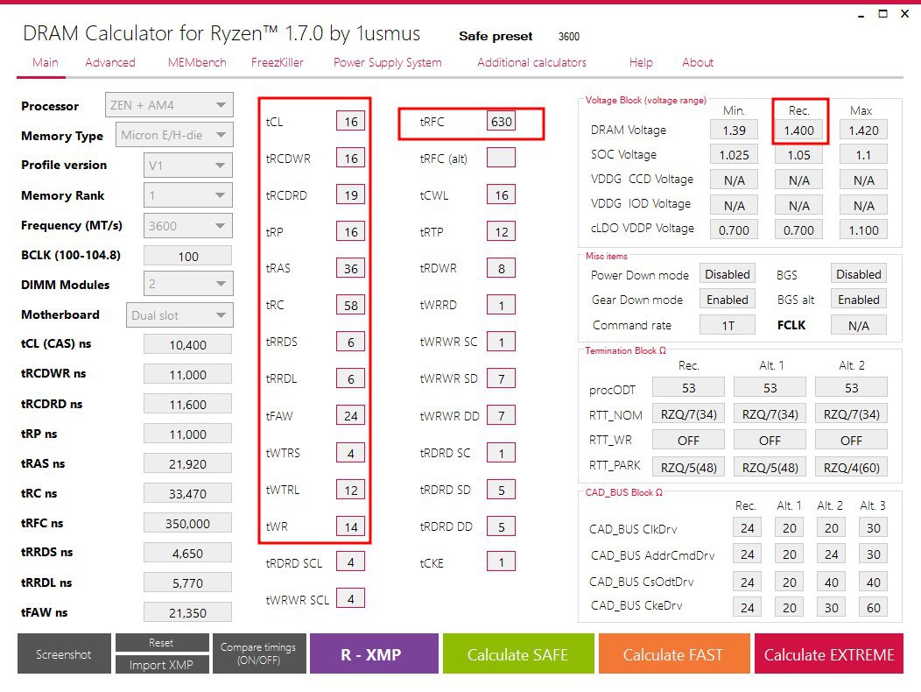Click the Screenshot button
The image size is (921, 692).
point(64,653)
